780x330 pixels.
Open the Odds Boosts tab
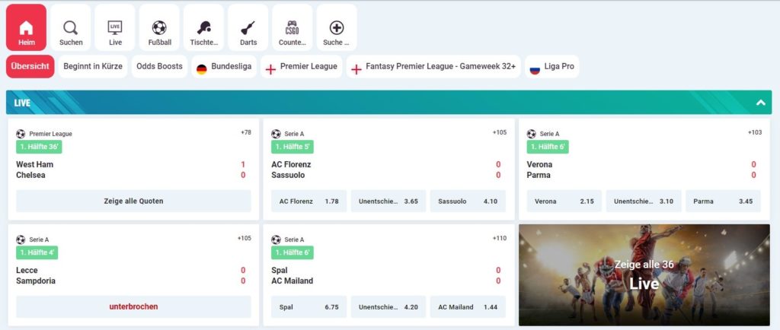click(x=160, y=66)
